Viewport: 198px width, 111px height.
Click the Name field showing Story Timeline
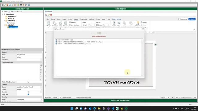pyautogui.click(x=29, y=55)
